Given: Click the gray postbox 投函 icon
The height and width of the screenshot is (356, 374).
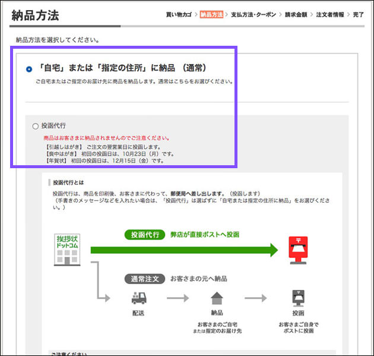Looking at the screenshot, I should 298,298.
